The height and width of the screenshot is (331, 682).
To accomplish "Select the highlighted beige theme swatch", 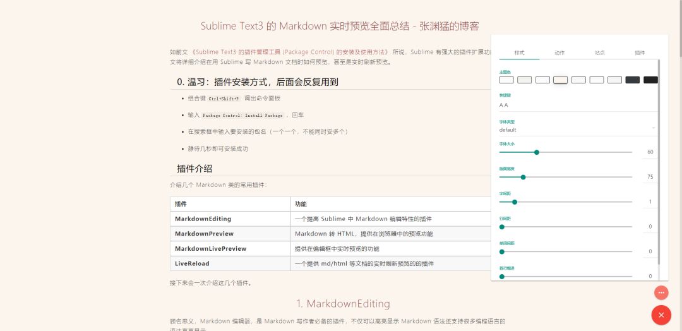I will 560,80.
